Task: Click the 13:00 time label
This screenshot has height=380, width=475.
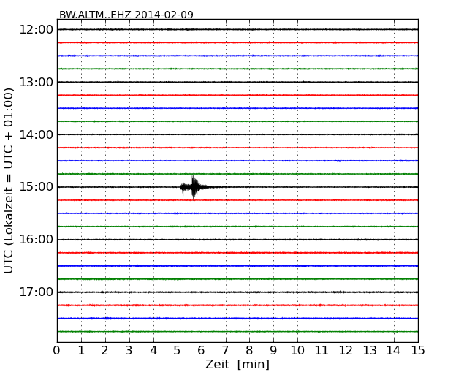Action: pyautogui.click(x=36, y=82)
